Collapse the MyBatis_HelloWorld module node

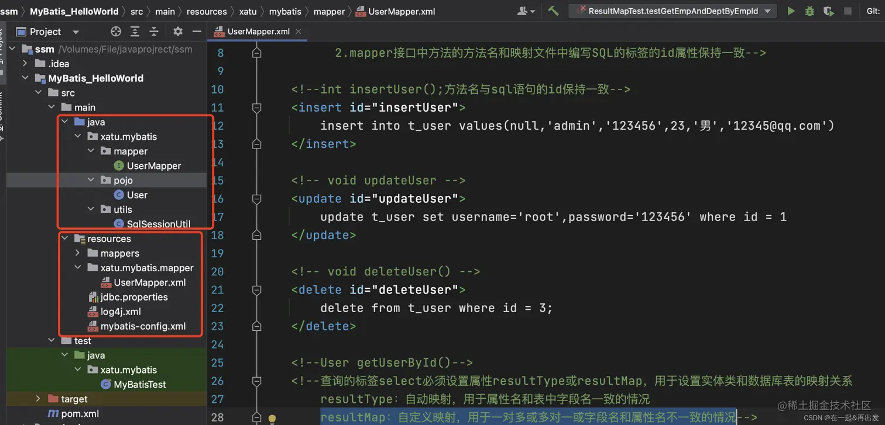click(25, 78)
